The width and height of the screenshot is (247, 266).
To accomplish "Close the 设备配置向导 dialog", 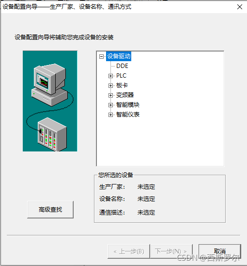I will click(240, 7).
